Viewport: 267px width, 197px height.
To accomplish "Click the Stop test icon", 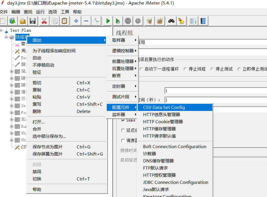I will pyautogui.click(x=128, y=21).
